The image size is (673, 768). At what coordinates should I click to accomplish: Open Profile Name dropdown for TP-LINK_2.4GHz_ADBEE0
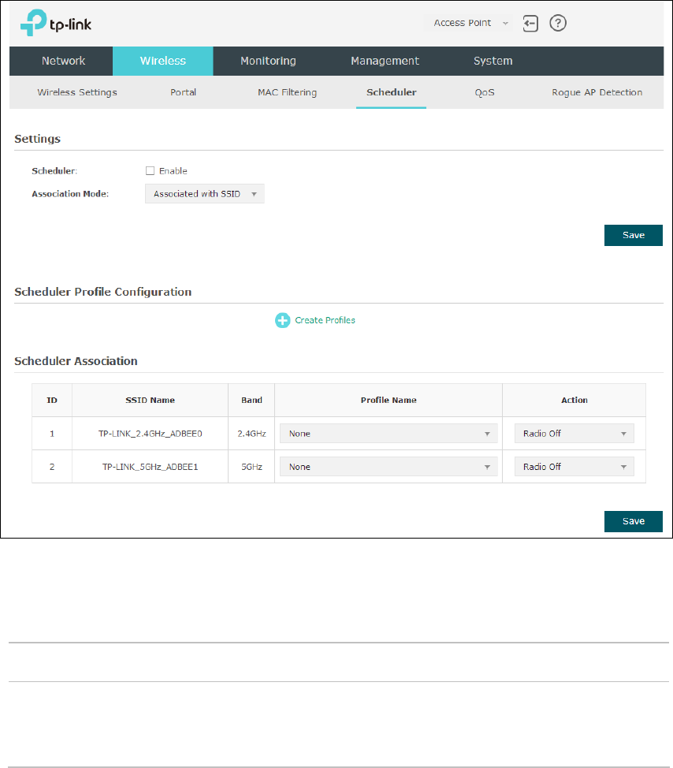(389, 434)
